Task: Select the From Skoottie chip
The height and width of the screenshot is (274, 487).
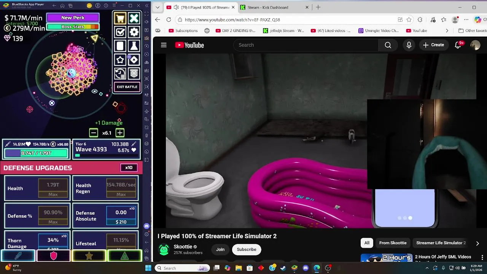Action: pos(393,243)
